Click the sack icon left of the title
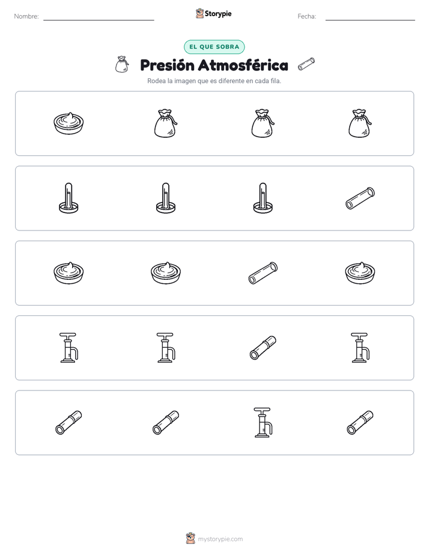The image size is (429, 556). pos(122,64)
